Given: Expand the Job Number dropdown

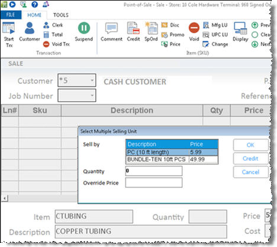Looking at the screenshot, I should point(92,95).
